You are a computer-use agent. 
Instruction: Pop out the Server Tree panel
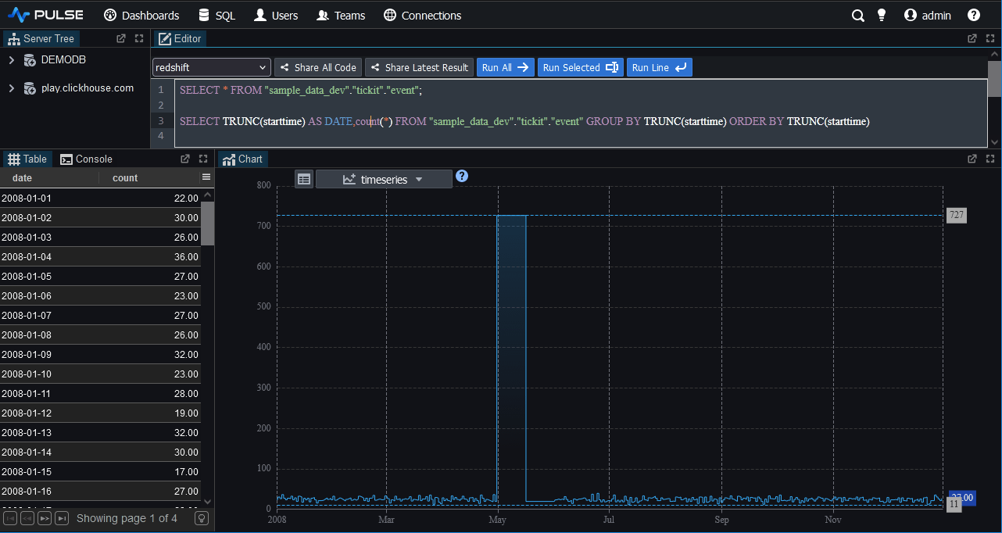point(121,38)
